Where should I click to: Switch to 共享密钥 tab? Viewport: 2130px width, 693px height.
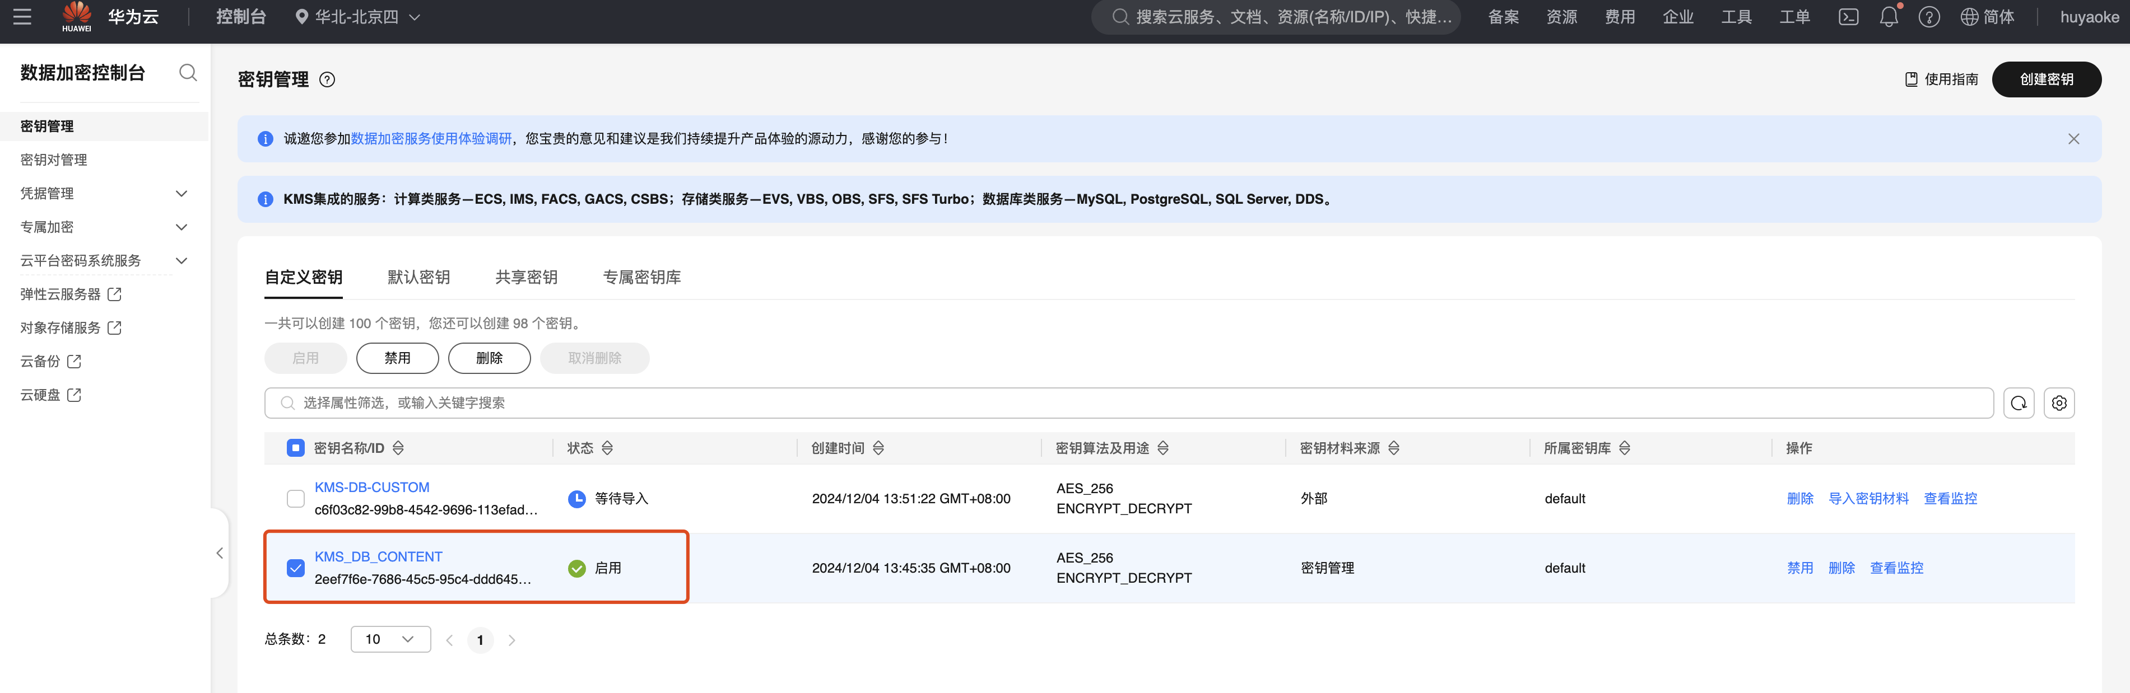[x=526, y=278]
